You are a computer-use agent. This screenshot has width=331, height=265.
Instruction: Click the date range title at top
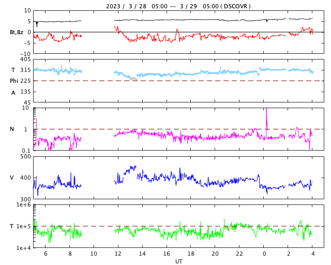pos(178,6)
